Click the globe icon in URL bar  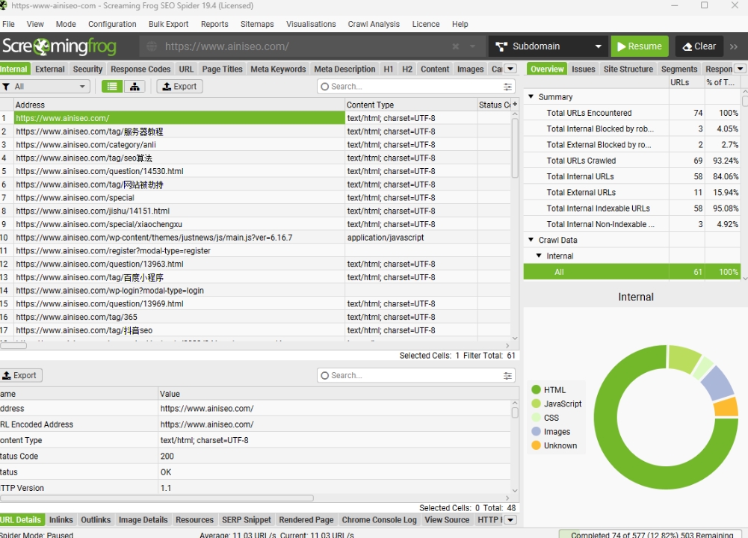tap(152, 46)
